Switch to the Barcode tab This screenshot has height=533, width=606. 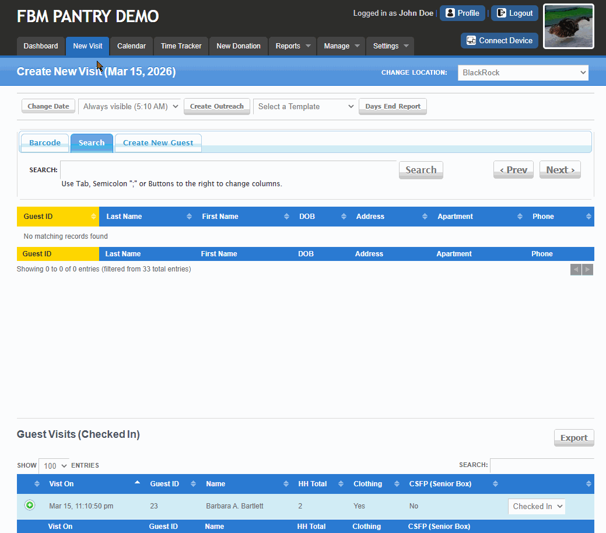coord(45,142)
